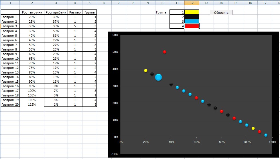Screen dimensions: 280x159
Task: Click legend cell with group number 3
Action: (177, 22)
